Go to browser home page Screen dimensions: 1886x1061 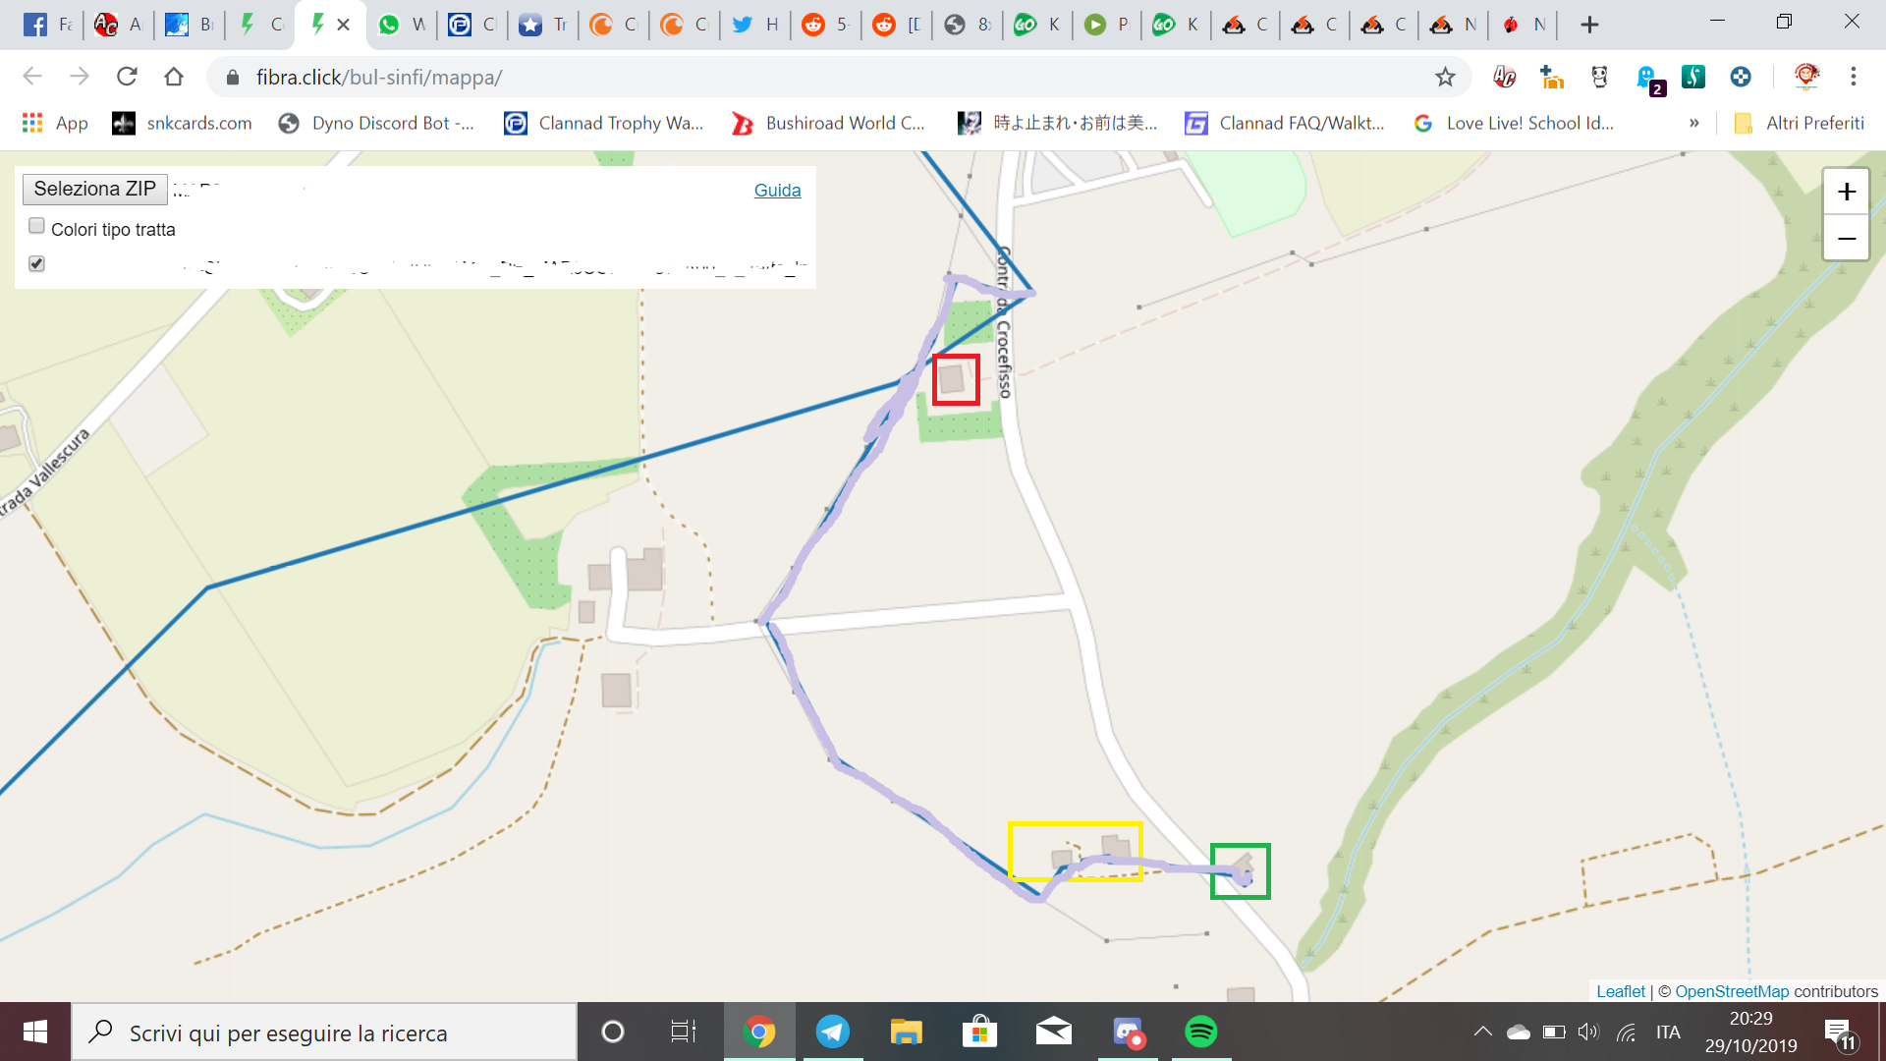[174, 77]
